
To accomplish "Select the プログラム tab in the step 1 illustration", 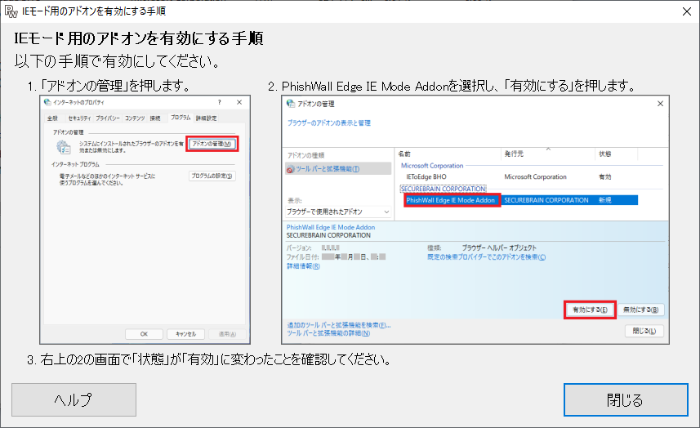I will pos(181,118).
